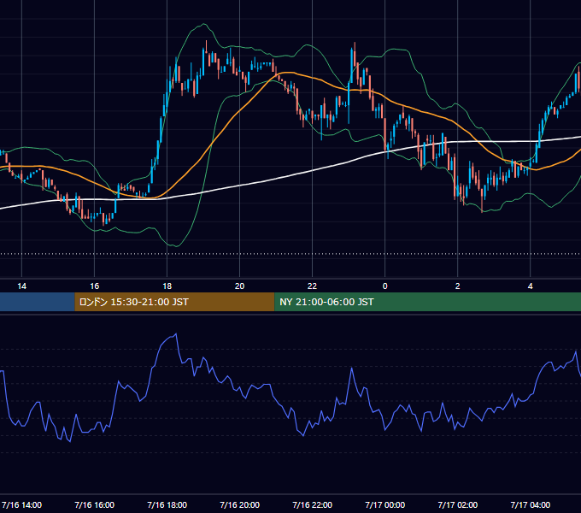Click the 7/16 22:00 date label
The image size is (581, 513).
tap(313, 504)
